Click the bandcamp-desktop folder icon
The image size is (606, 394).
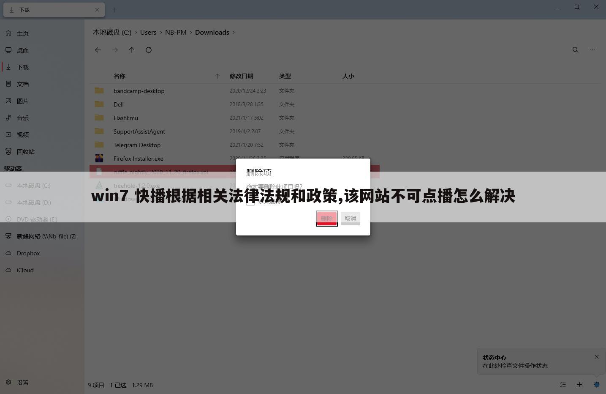[x=99, y=90]
